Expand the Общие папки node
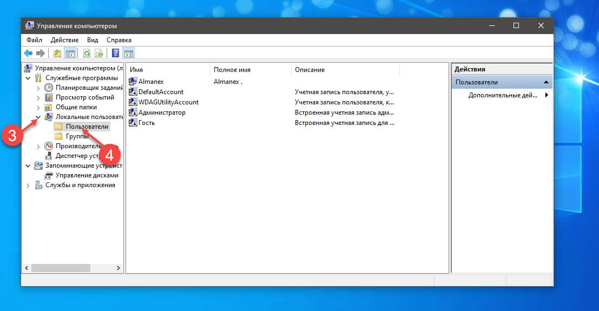The height and width of the screenshot is (311, 599). 38,107
